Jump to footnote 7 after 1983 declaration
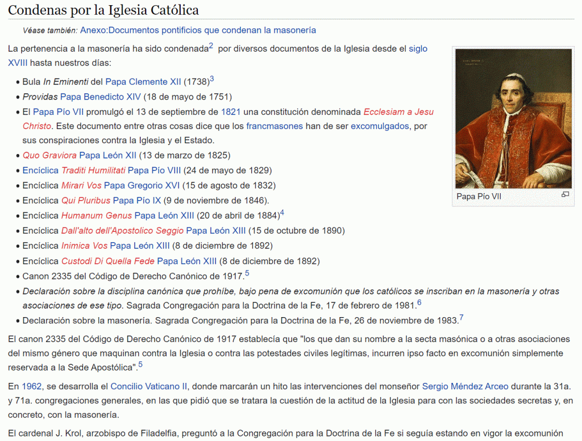Viewport: 582px width, 441px height. 461,318
